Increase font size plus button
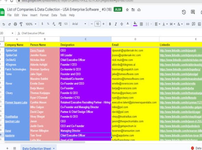This screenshot has width=202, height=150. 103,24
